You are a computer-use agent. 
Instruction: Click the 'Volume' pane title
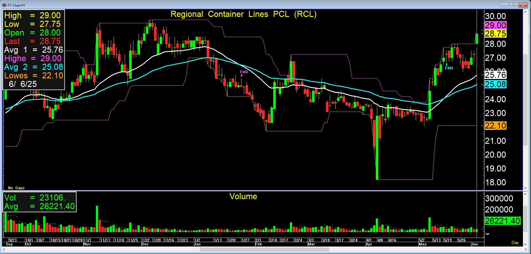(243, 196)
